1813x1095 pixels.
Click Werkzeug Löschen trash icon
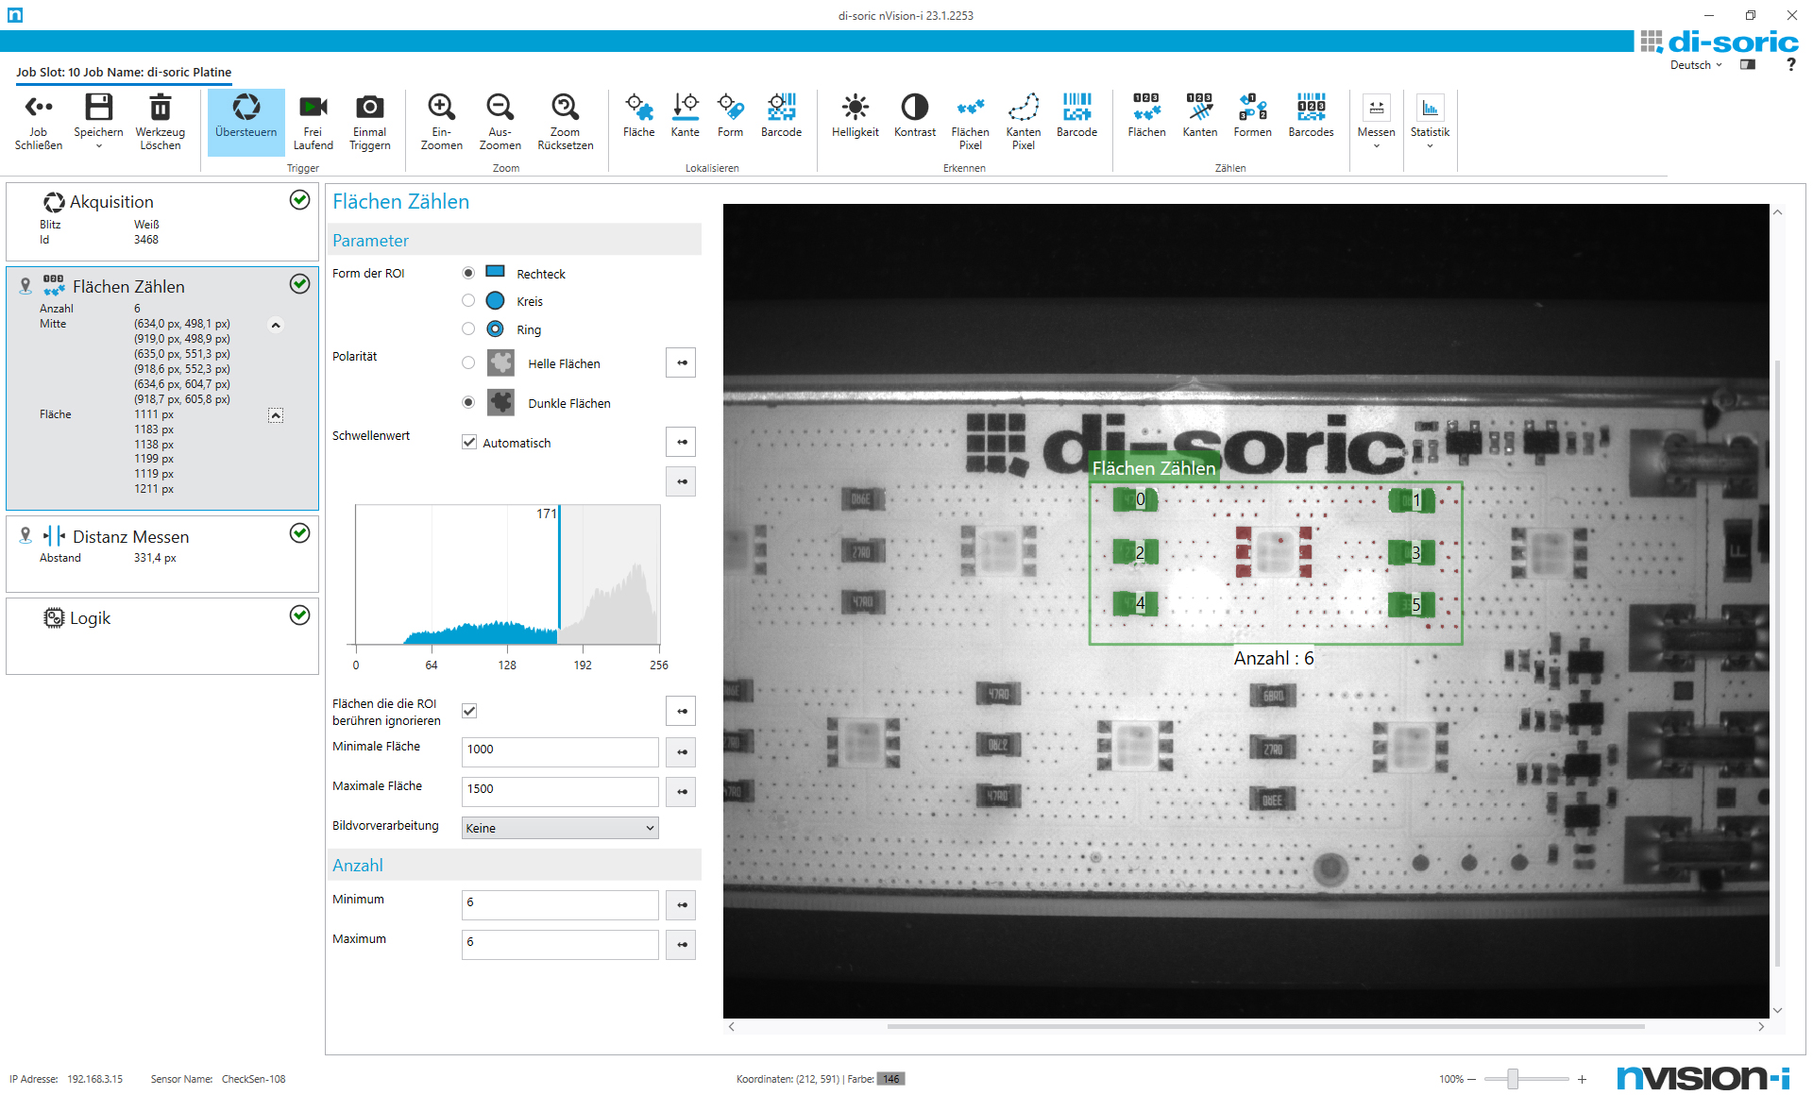click(x=161, y=122)
